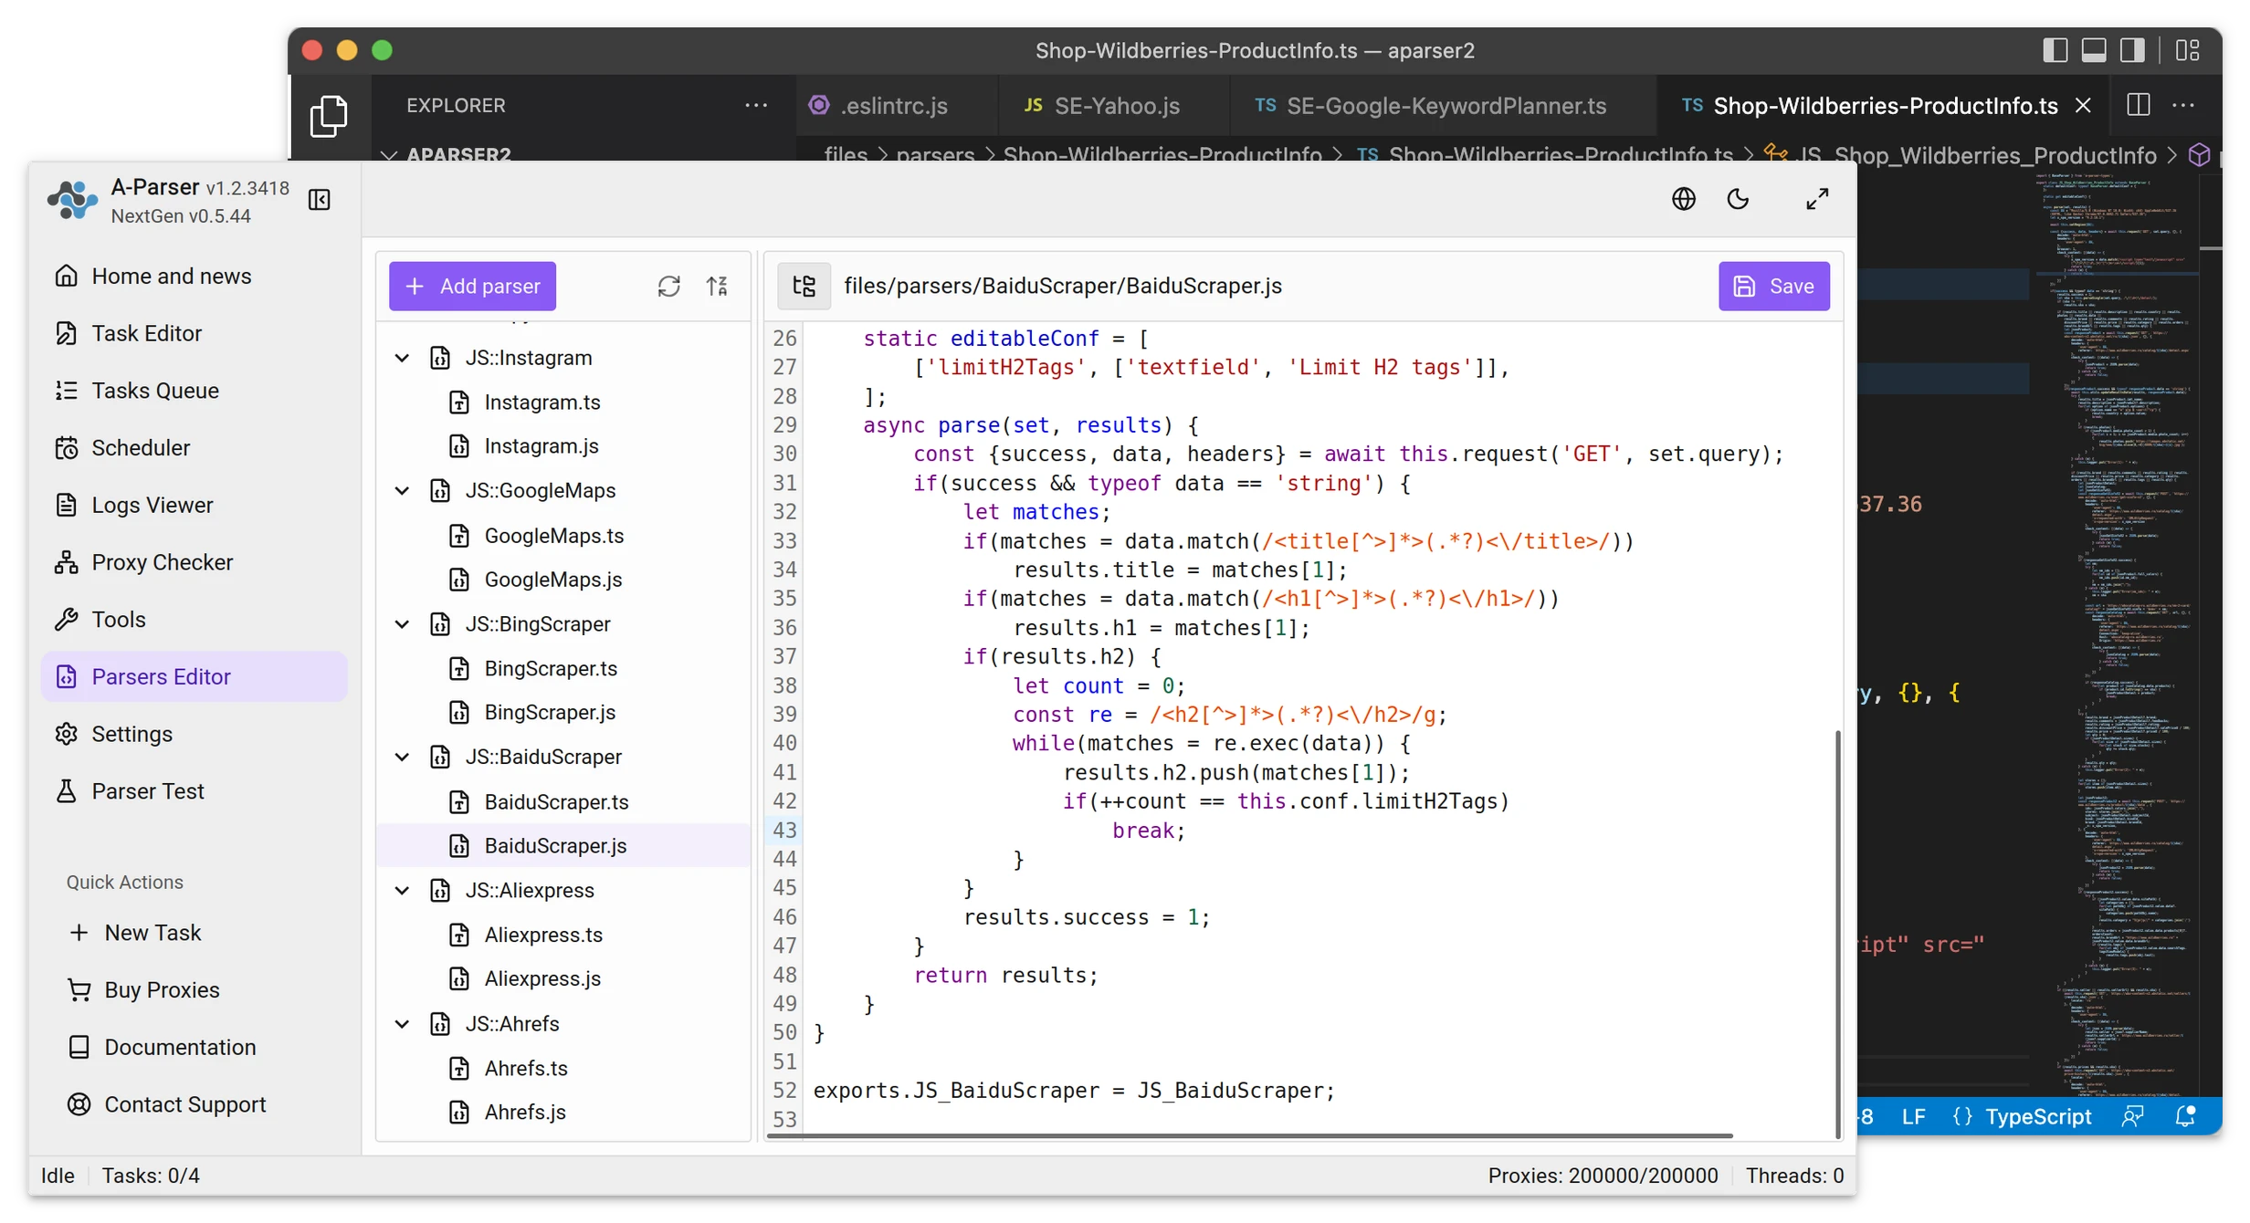This screenshot has height=1223, width=2250.
Task: Toggle VS Code primary side bar
Action: click(2055, 50)
